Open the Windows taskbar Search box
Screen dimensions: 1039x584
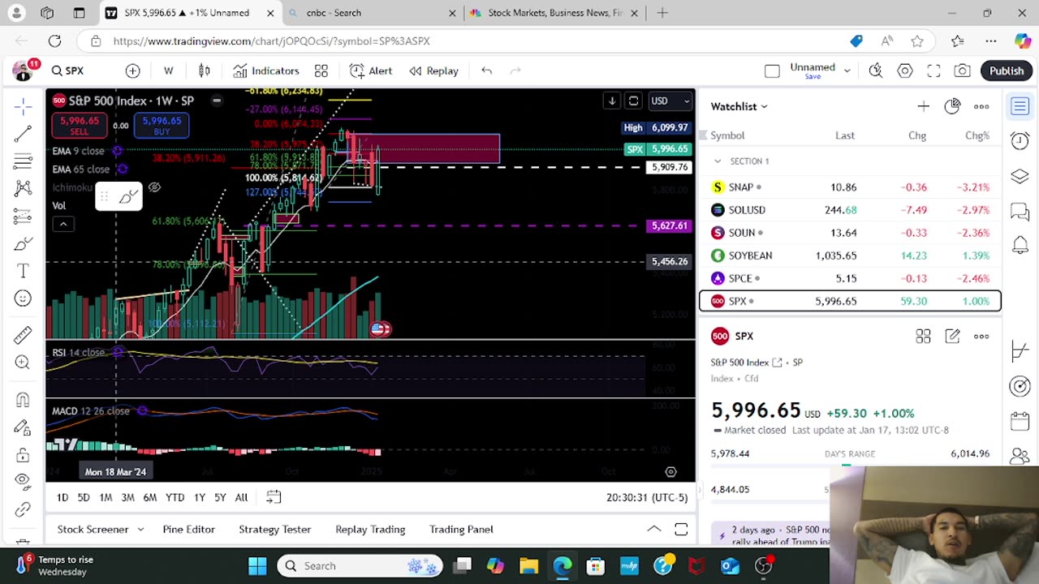361,566
